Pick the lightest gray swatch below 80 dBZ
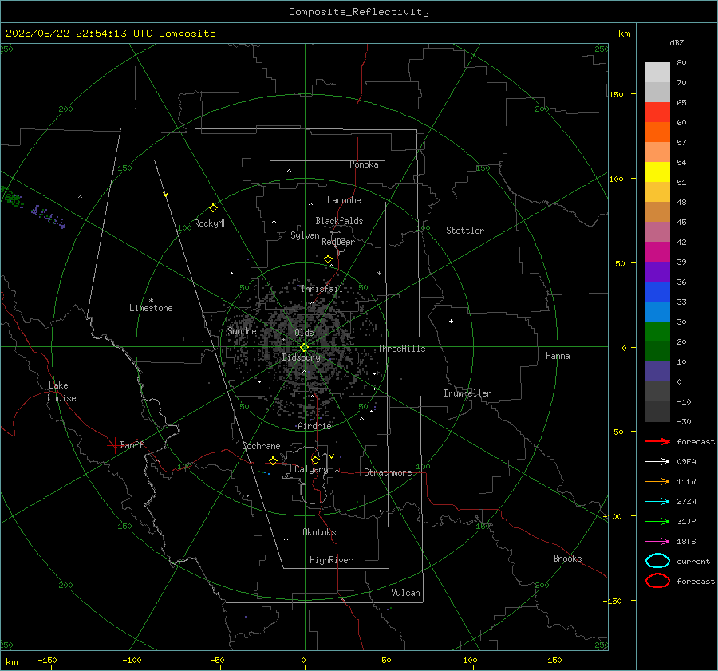This screenshot has height=671, width=718. 657,73
